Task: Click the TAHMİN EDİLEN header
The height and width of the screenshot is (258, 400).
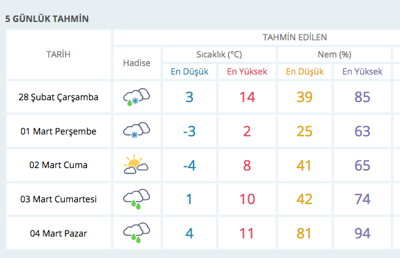Action: (x=295, y=37)
